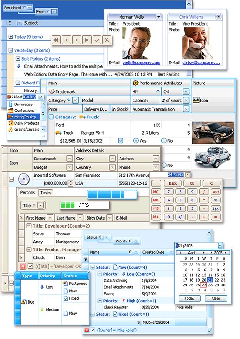Click the calendar Clear button

tap(216, 298)
